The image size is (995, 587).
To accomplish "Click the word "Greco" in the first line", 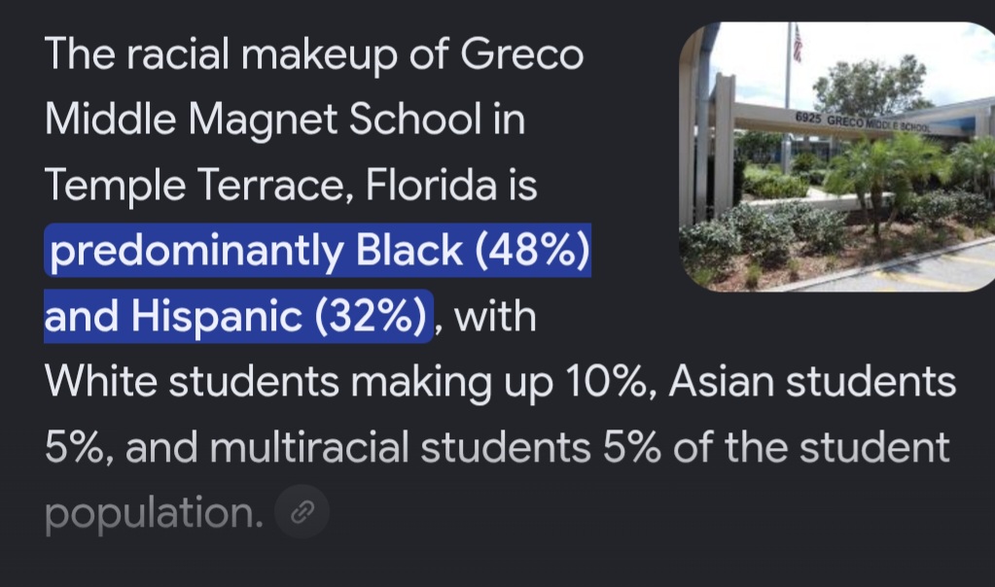I will (x=521, y=53).
